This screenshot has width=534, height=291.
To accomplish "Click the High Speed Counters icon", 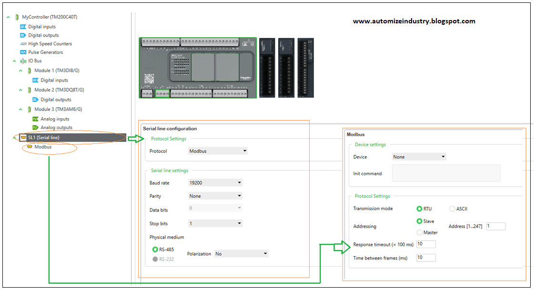I will [23, 43].
